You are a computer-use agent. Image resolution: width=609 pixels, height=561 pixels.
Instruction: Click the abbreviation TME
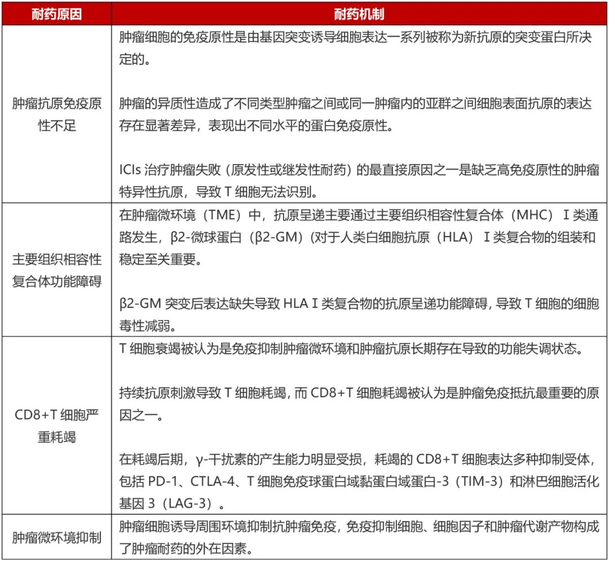click(x=219, y=214)
